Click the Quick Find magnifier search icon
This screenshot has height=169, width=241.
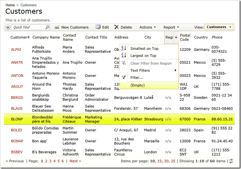[x=47, y=27]
